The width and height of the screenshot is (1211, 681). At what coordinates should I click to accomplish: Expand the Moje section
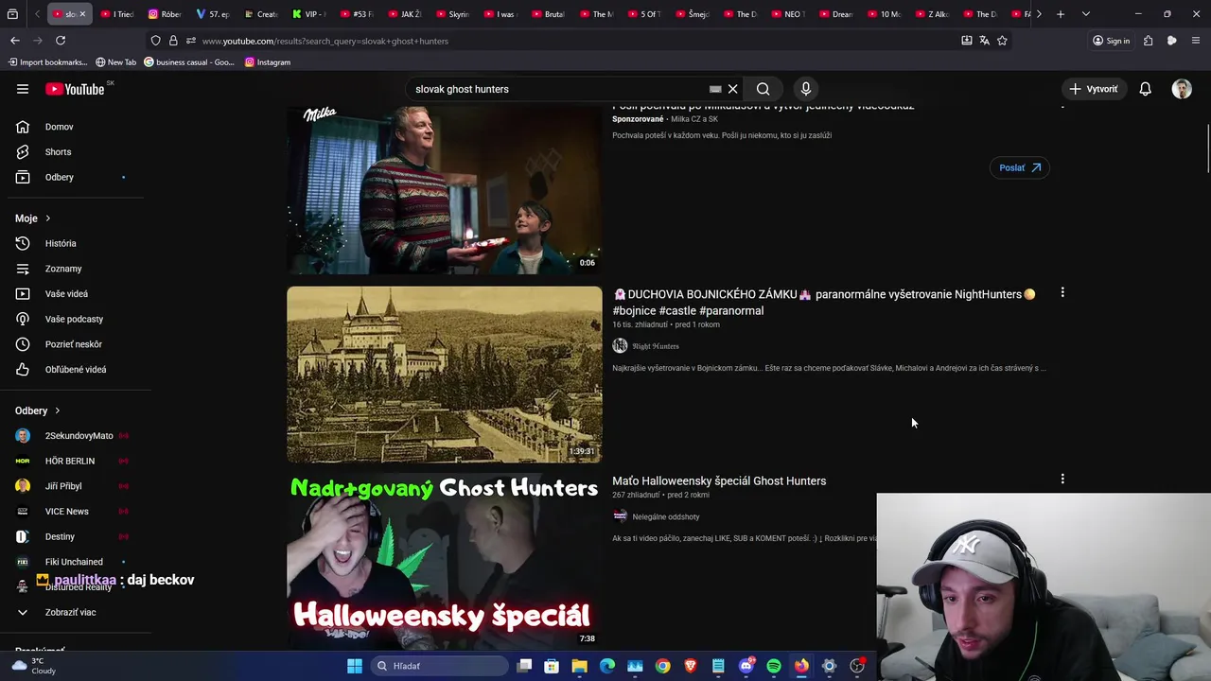coord(33,218)
